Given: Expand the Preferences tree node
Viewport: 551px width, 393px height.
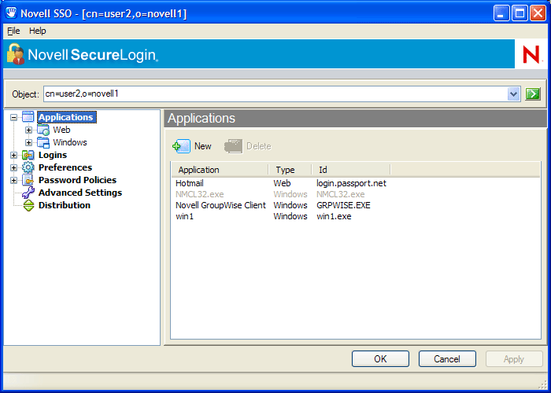Looking at the screenshot, I should 13,167.
